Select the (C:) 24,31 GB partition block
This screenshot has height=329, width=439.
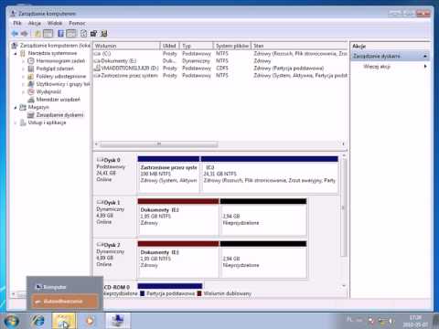click(270, 175)
